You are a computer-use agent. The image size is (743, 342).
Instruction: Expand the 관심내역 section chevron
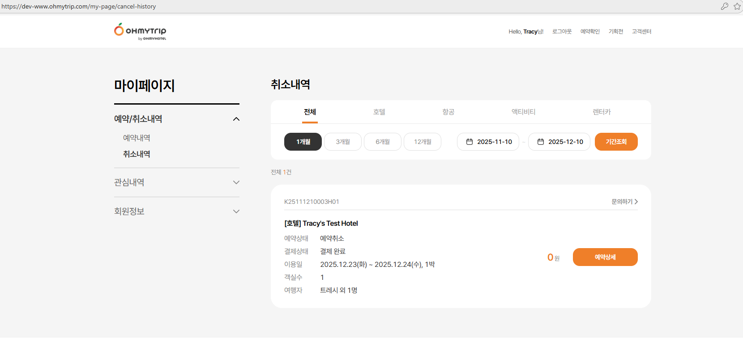pyautogui.click(x=236, y=182)
